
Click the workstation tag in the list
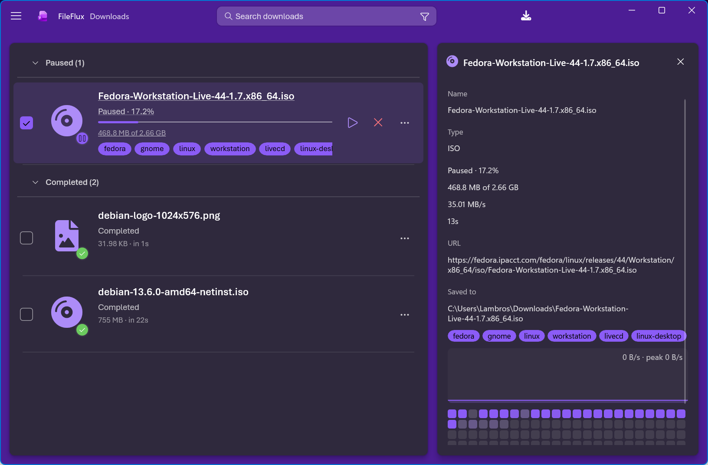tap(230, 148)
